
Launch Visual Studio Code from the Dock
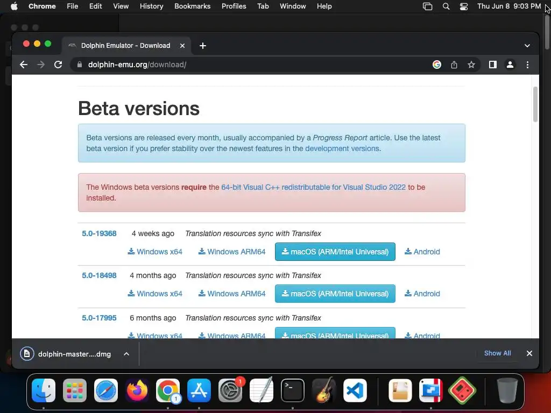click(355, 390)
